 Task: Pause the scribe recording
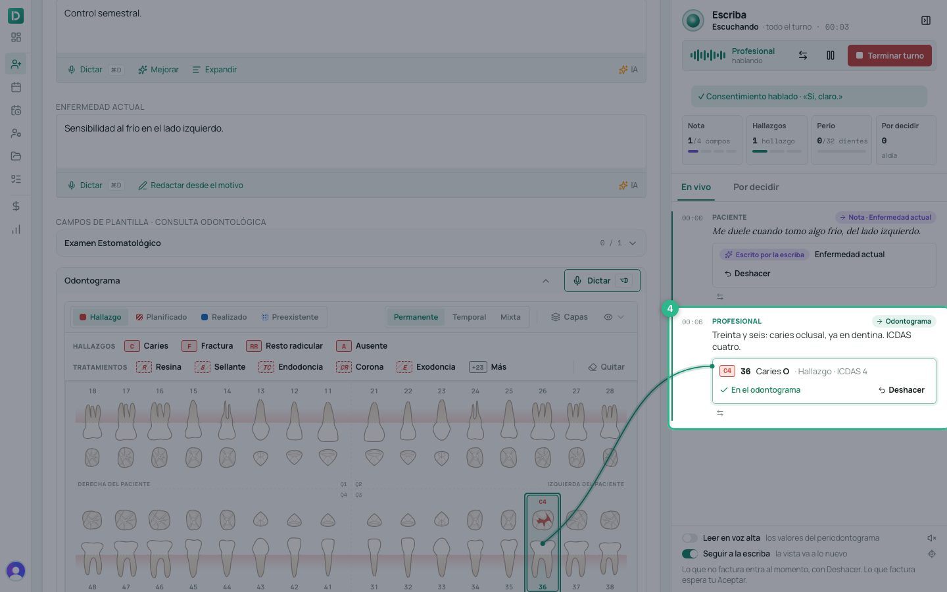[831, 56]
